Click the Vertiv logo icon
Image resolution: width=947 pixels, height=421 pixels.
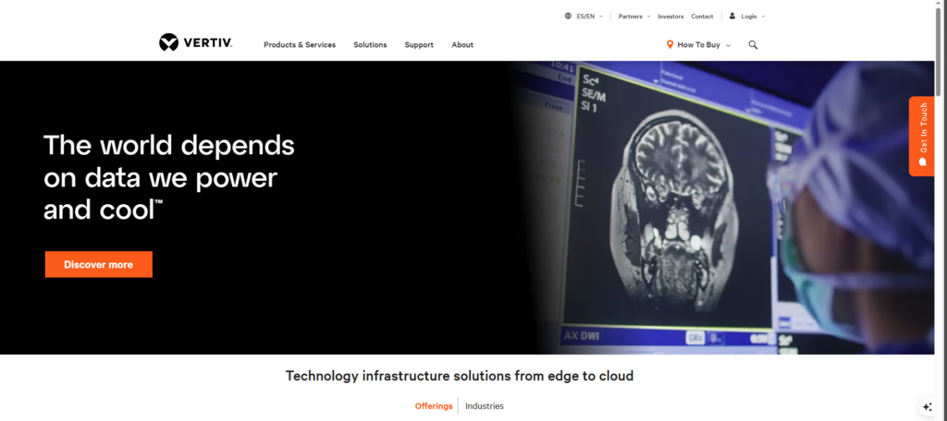pyautogui.click(x=168, y=42)
